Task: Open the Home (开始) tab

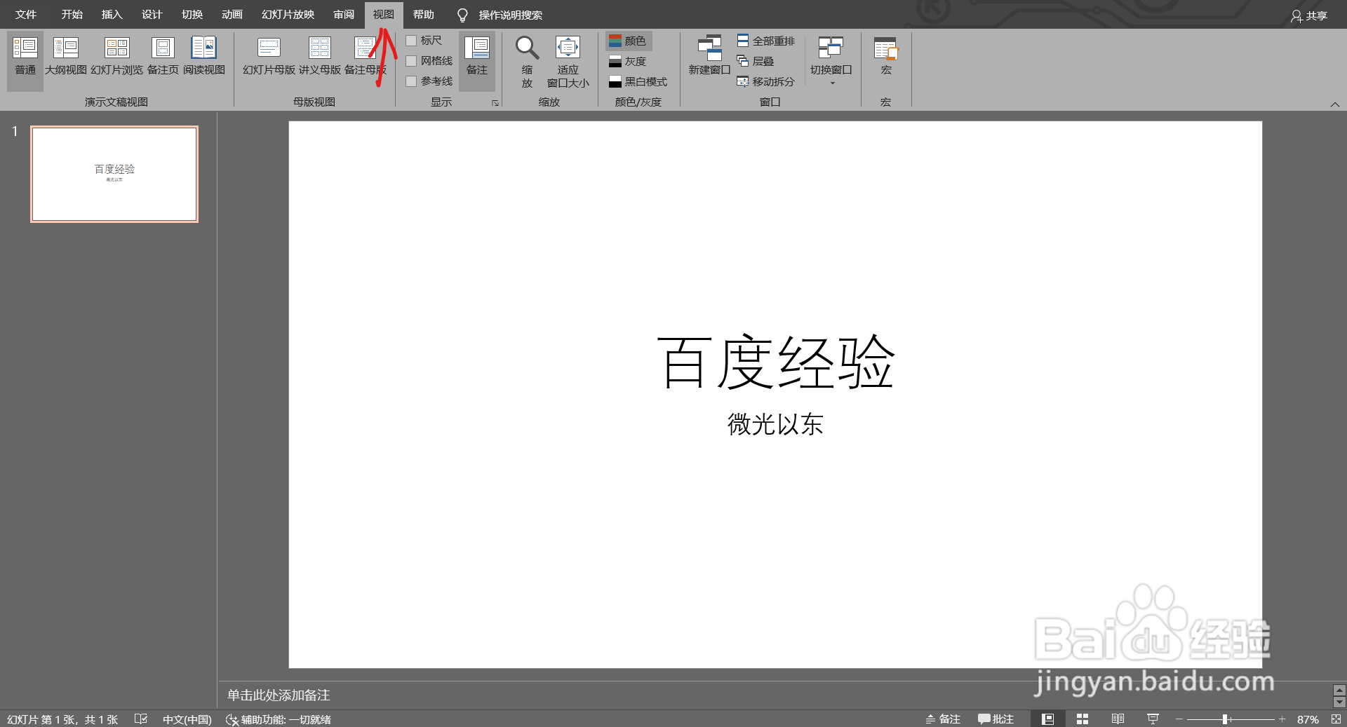Action: 72,15
